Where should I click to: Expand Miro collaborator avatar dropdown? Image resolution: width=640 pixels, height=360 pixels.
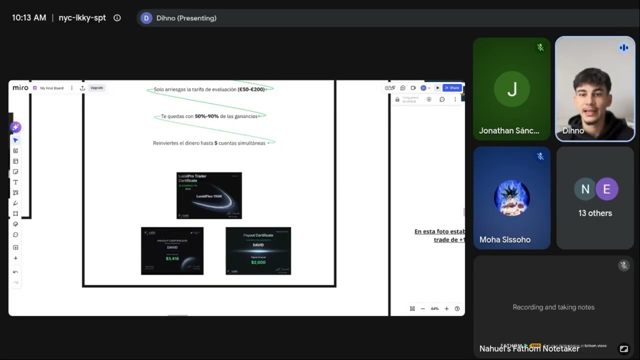click(425, 88)
